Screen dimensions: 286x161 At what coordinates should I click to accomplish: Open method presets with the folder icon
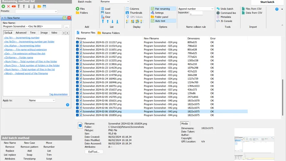pyautogui.click(x=39, y=6)
